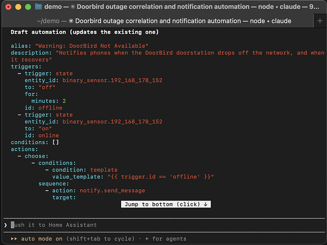
Task: Click the auto mode on indicator
Action: [42, 239]
